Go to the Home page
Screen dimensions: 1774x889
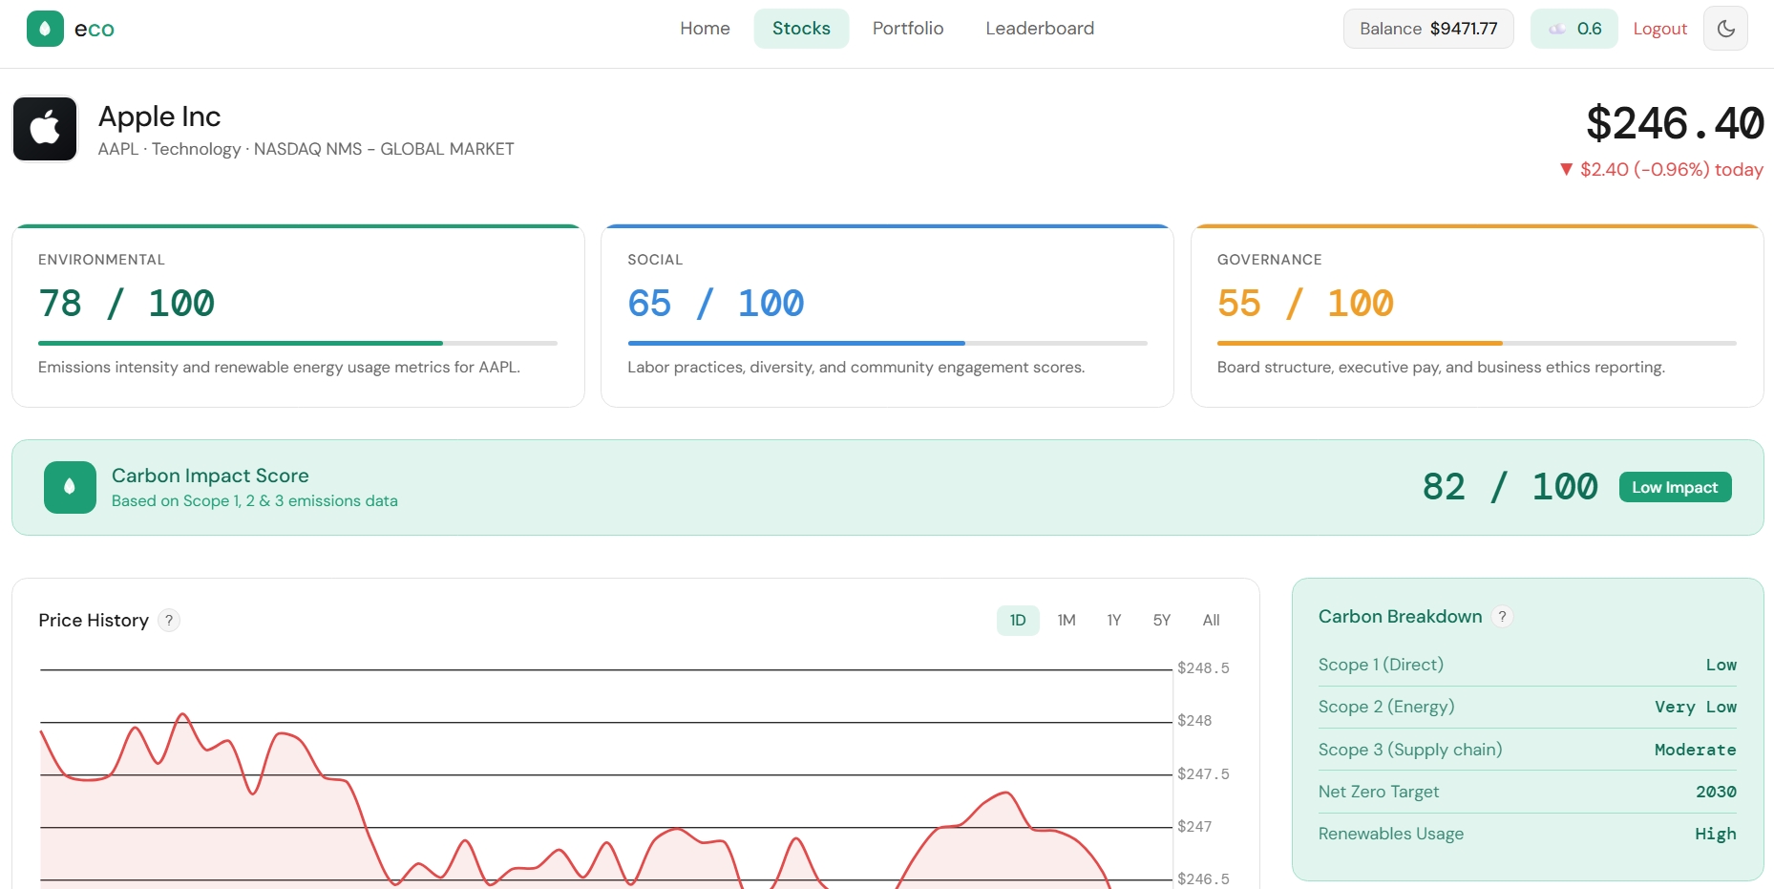coord(705,29)
